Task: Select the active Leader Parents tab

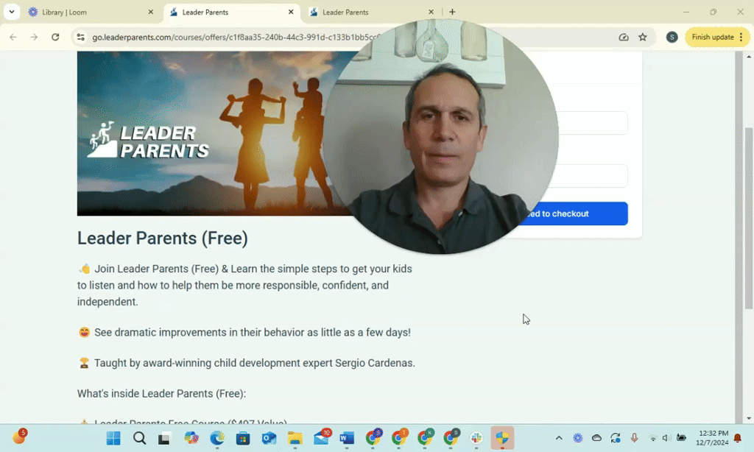Action: pos(232,12)
